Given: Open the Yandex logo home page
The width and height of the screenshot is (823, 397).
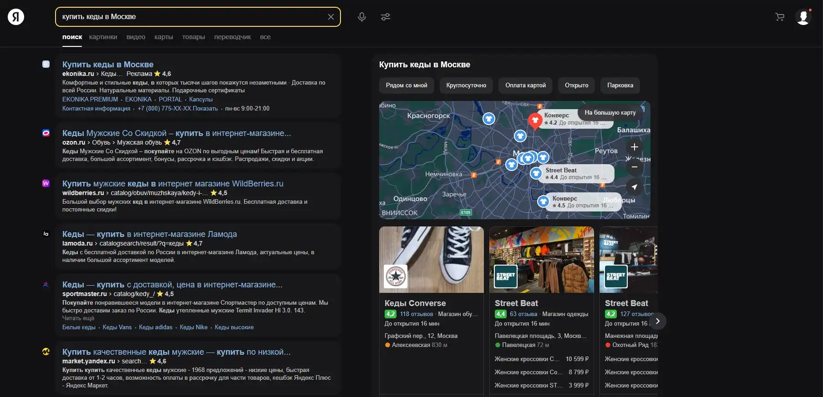Looking at the screenshot, I should (x=16, y=17).
